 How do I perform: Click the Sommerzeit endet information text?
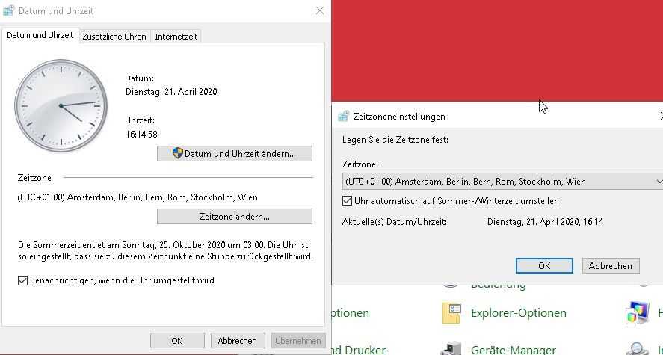165,250
